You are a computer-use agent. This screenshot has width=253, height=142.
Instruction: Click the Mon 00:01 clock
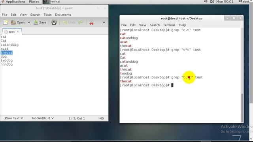tap(225, 2)
